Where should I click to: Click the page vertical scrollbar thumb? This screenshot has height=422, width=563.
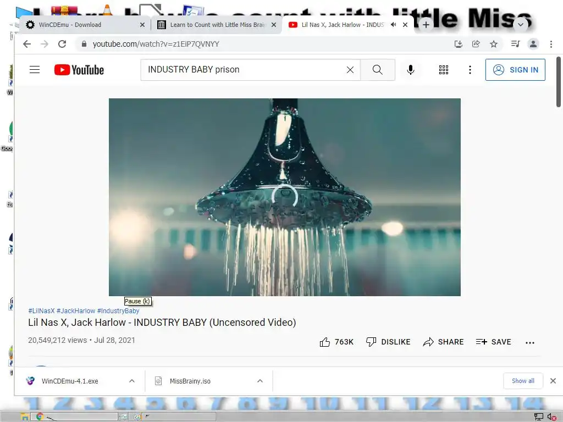(559, 82)
